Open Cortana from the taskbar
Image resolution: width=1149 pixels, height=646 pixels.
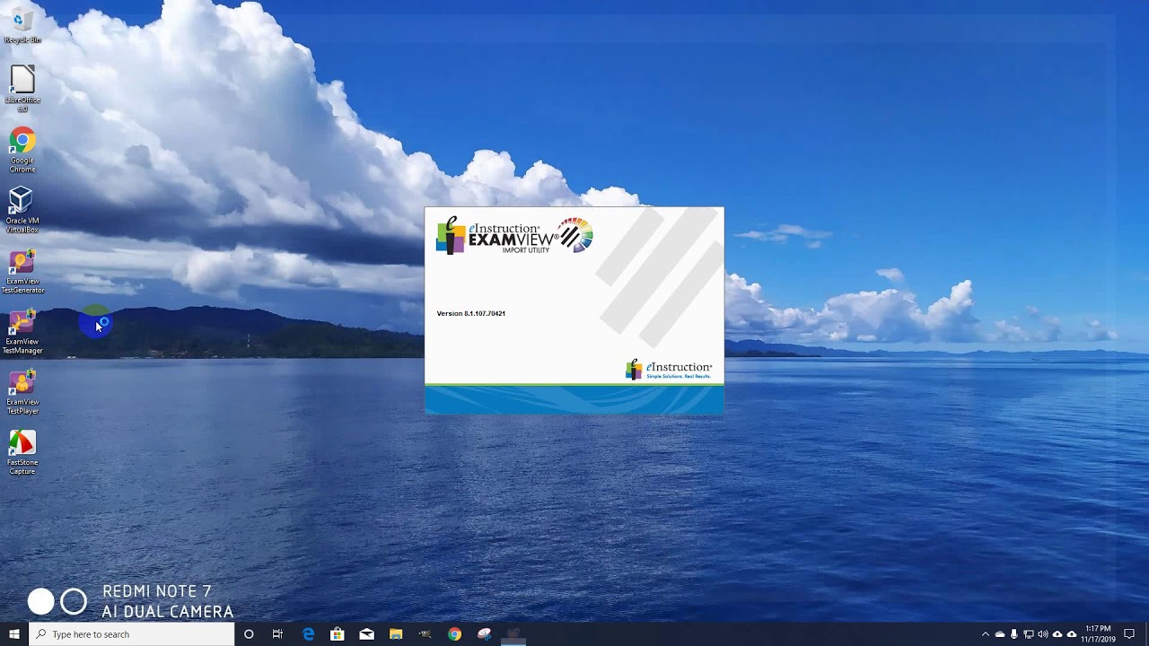coord(249,634)
